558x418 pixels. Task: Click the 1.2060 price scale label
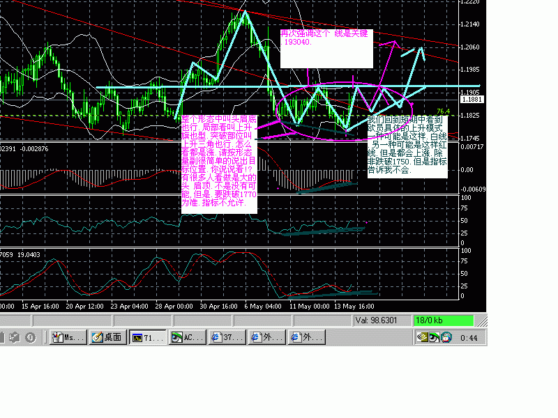point(469,47)
